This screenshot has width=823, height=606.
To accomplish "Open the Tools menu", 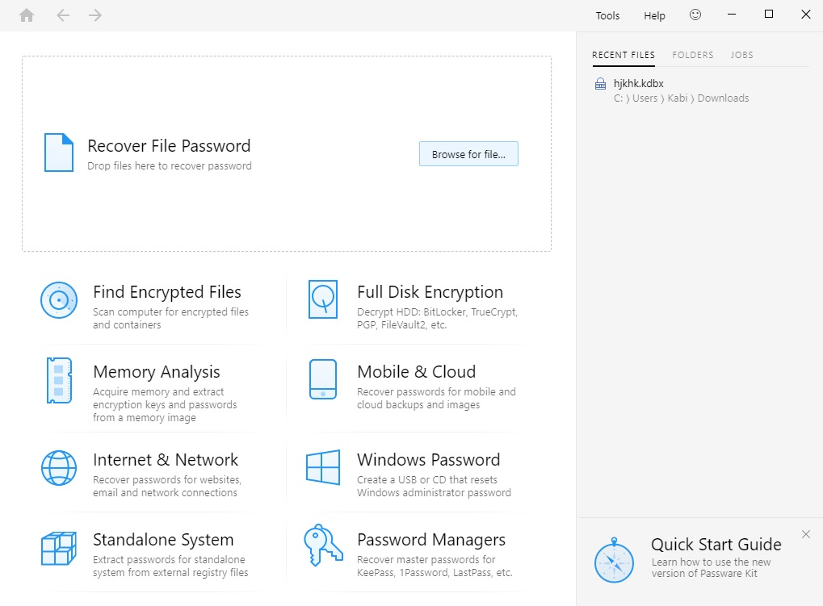I will click(607, 15).
